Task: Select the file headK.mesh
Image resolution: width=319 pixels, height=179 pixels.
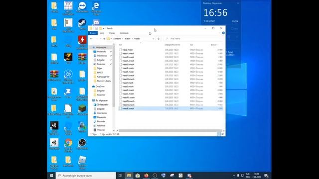Action: [x=128, y=90]
